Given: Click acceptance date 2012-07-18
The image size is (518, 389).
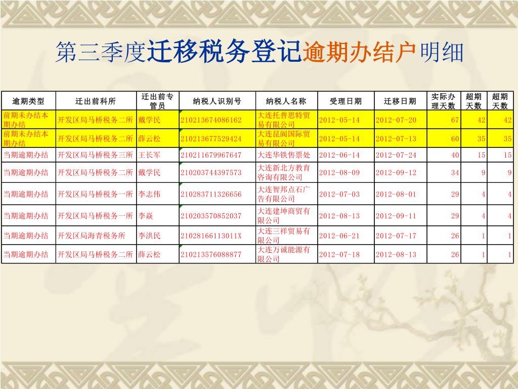Looking at the screenshot, I should coord(339,254).
